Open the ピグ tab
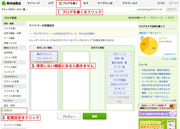Image resolution: width=180 pixels, height=129 pixels. click(51, 3)
